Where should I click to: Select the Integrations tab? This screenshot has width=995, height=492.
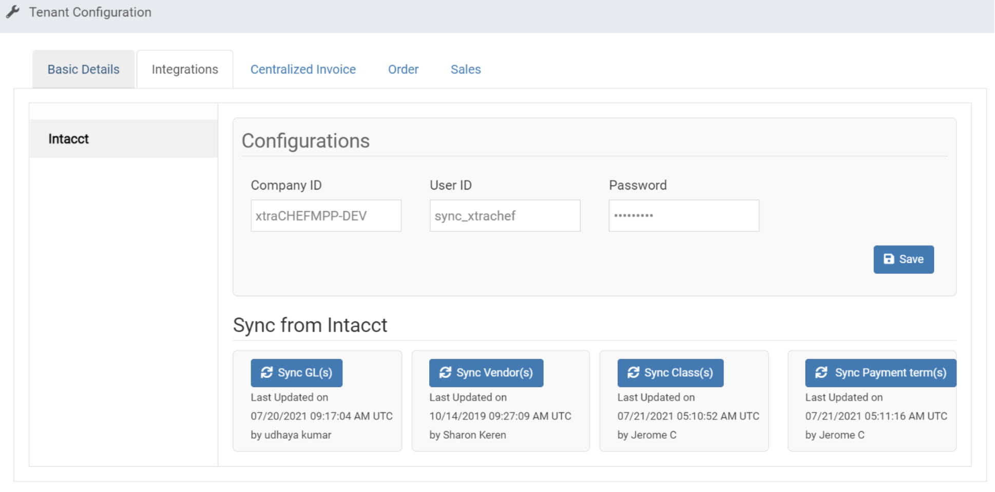(185, 69)
